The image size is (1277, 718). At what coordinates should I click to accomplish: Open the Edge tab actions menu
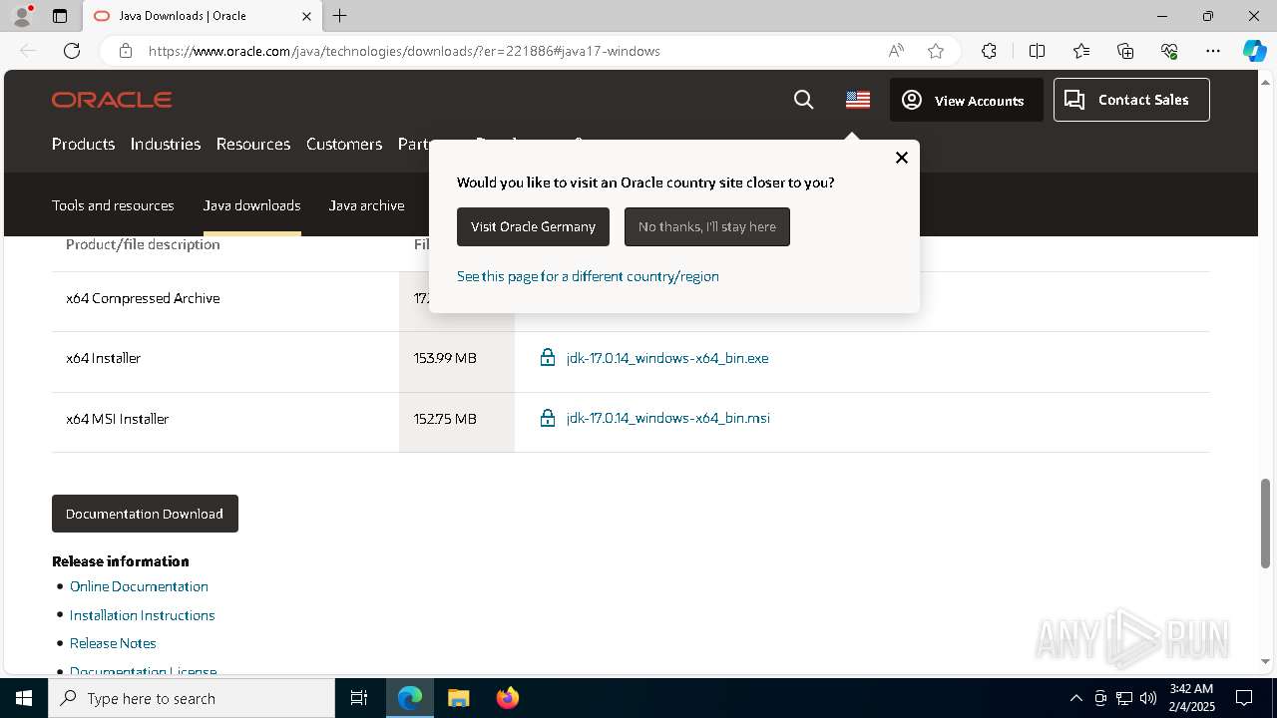click(60, 16)
